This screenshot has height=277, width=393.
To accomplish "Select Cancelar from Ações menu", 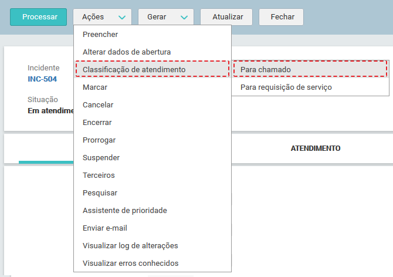I will 153,104.
